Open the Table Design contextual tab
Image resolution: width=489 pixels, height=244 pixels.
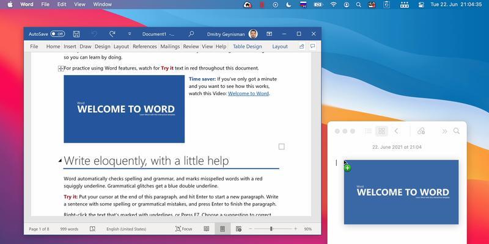click(248, 46)
